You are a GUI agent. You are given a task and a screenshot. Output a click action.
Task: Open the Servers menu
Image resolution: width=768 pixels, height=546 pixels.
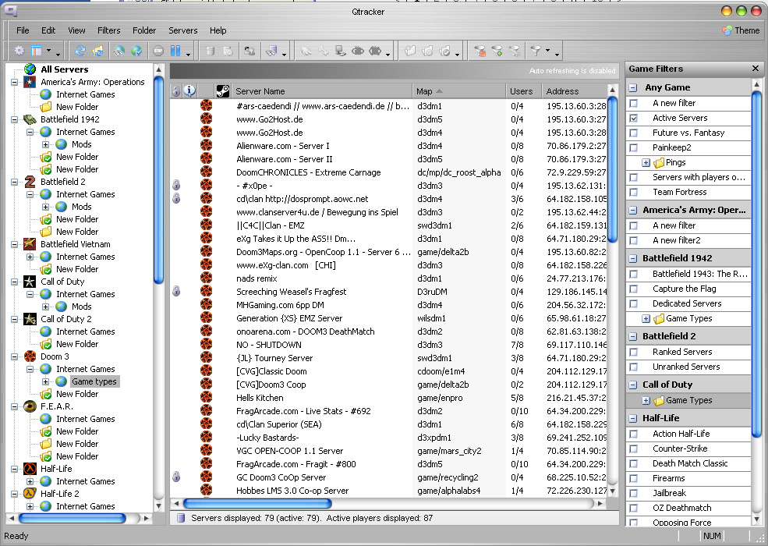(x=182, y=30)
